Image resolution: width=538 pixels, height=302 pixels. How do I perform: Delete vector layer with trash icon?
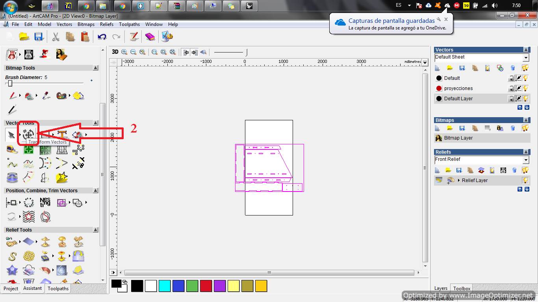tap(513, 68)
